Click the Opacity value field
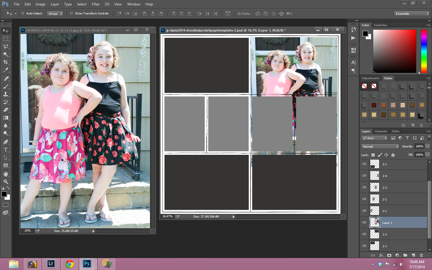The width and height of the screenshot is (432, 270). point(419,146)
